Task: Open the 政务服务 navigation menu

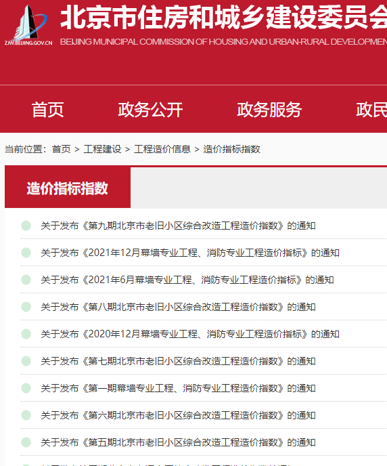Action: tap(269, 110)
